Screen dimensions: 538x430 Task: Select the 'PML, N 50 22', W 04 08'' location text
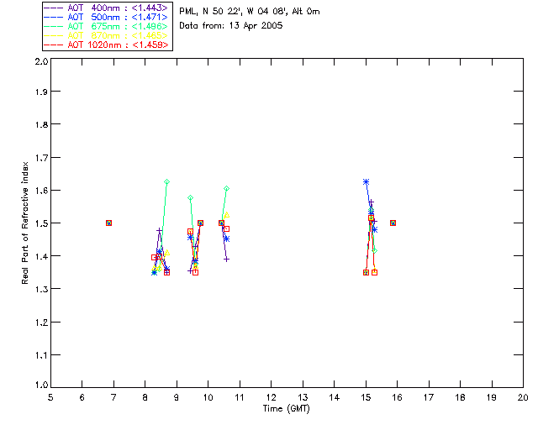point(233,11)
